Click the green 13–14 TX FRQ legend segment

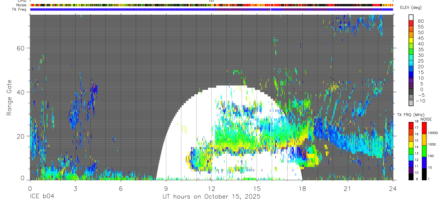click(x=411, y=151)
